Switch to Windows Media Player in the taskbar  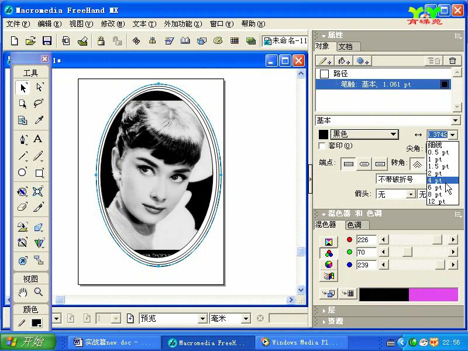pyautogui.click(x=300, y=342)
